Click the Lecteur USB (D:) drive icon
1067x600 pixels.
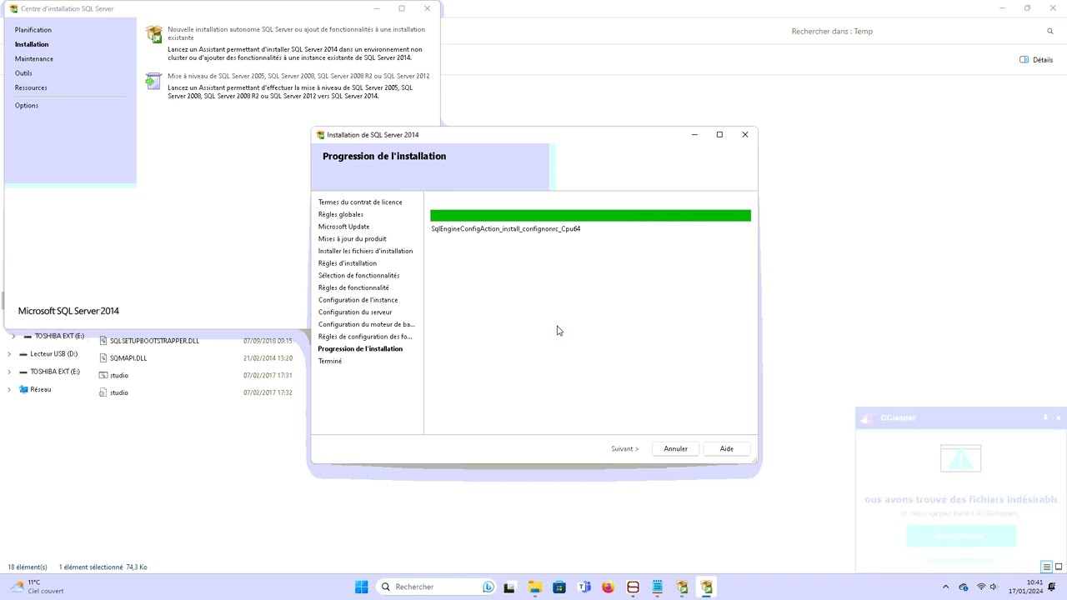point(23,354)
